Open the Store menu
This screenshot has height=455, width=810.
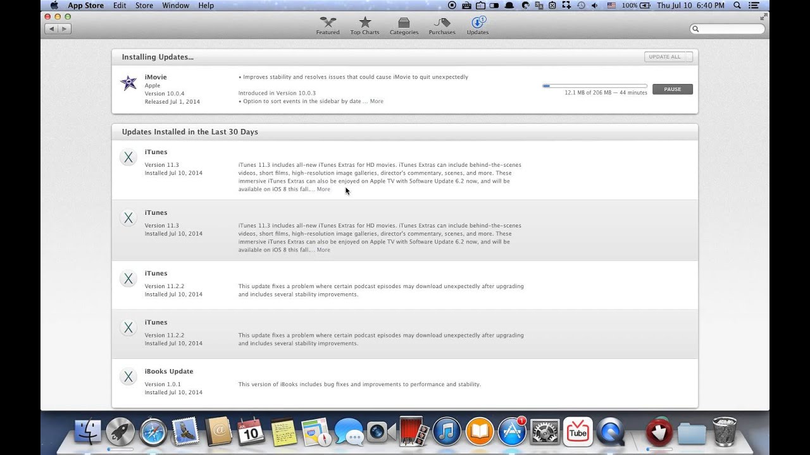pos(144,5)
